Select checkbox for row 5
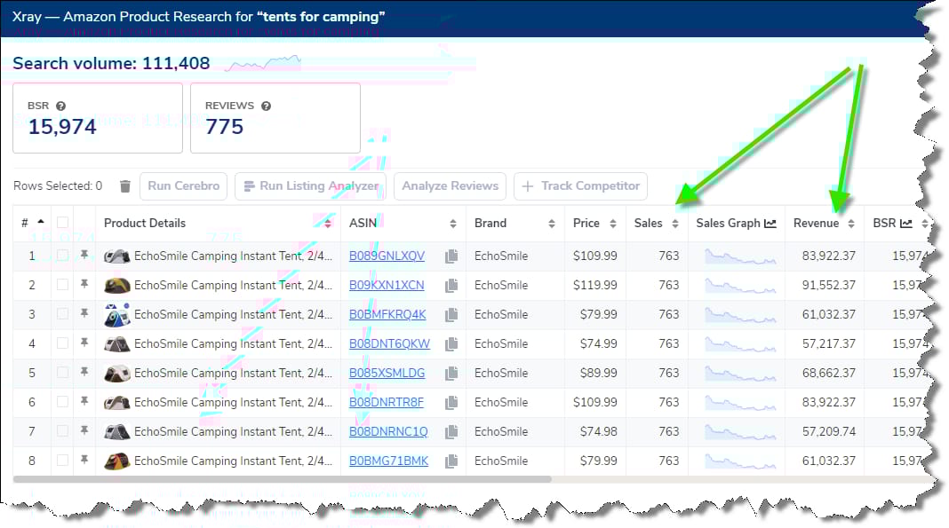This screenshot has height=528, width=949. tap(62, 373)
